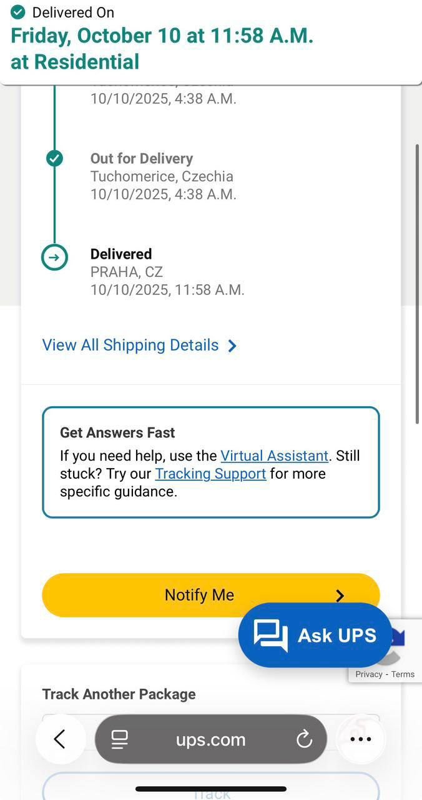
Task: Tap the ups.com address bar
Action: tap(210, 739)
